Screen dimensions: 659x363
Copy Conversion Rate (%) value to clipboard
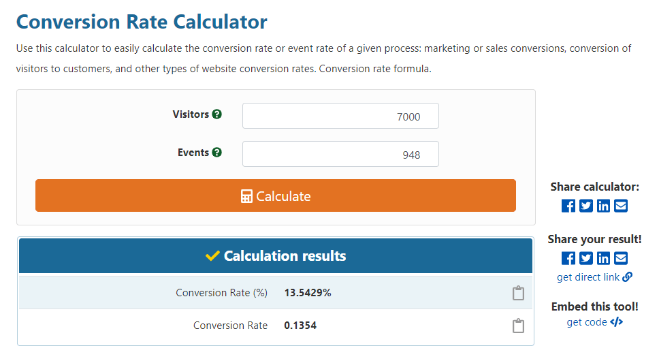(518, 293)
